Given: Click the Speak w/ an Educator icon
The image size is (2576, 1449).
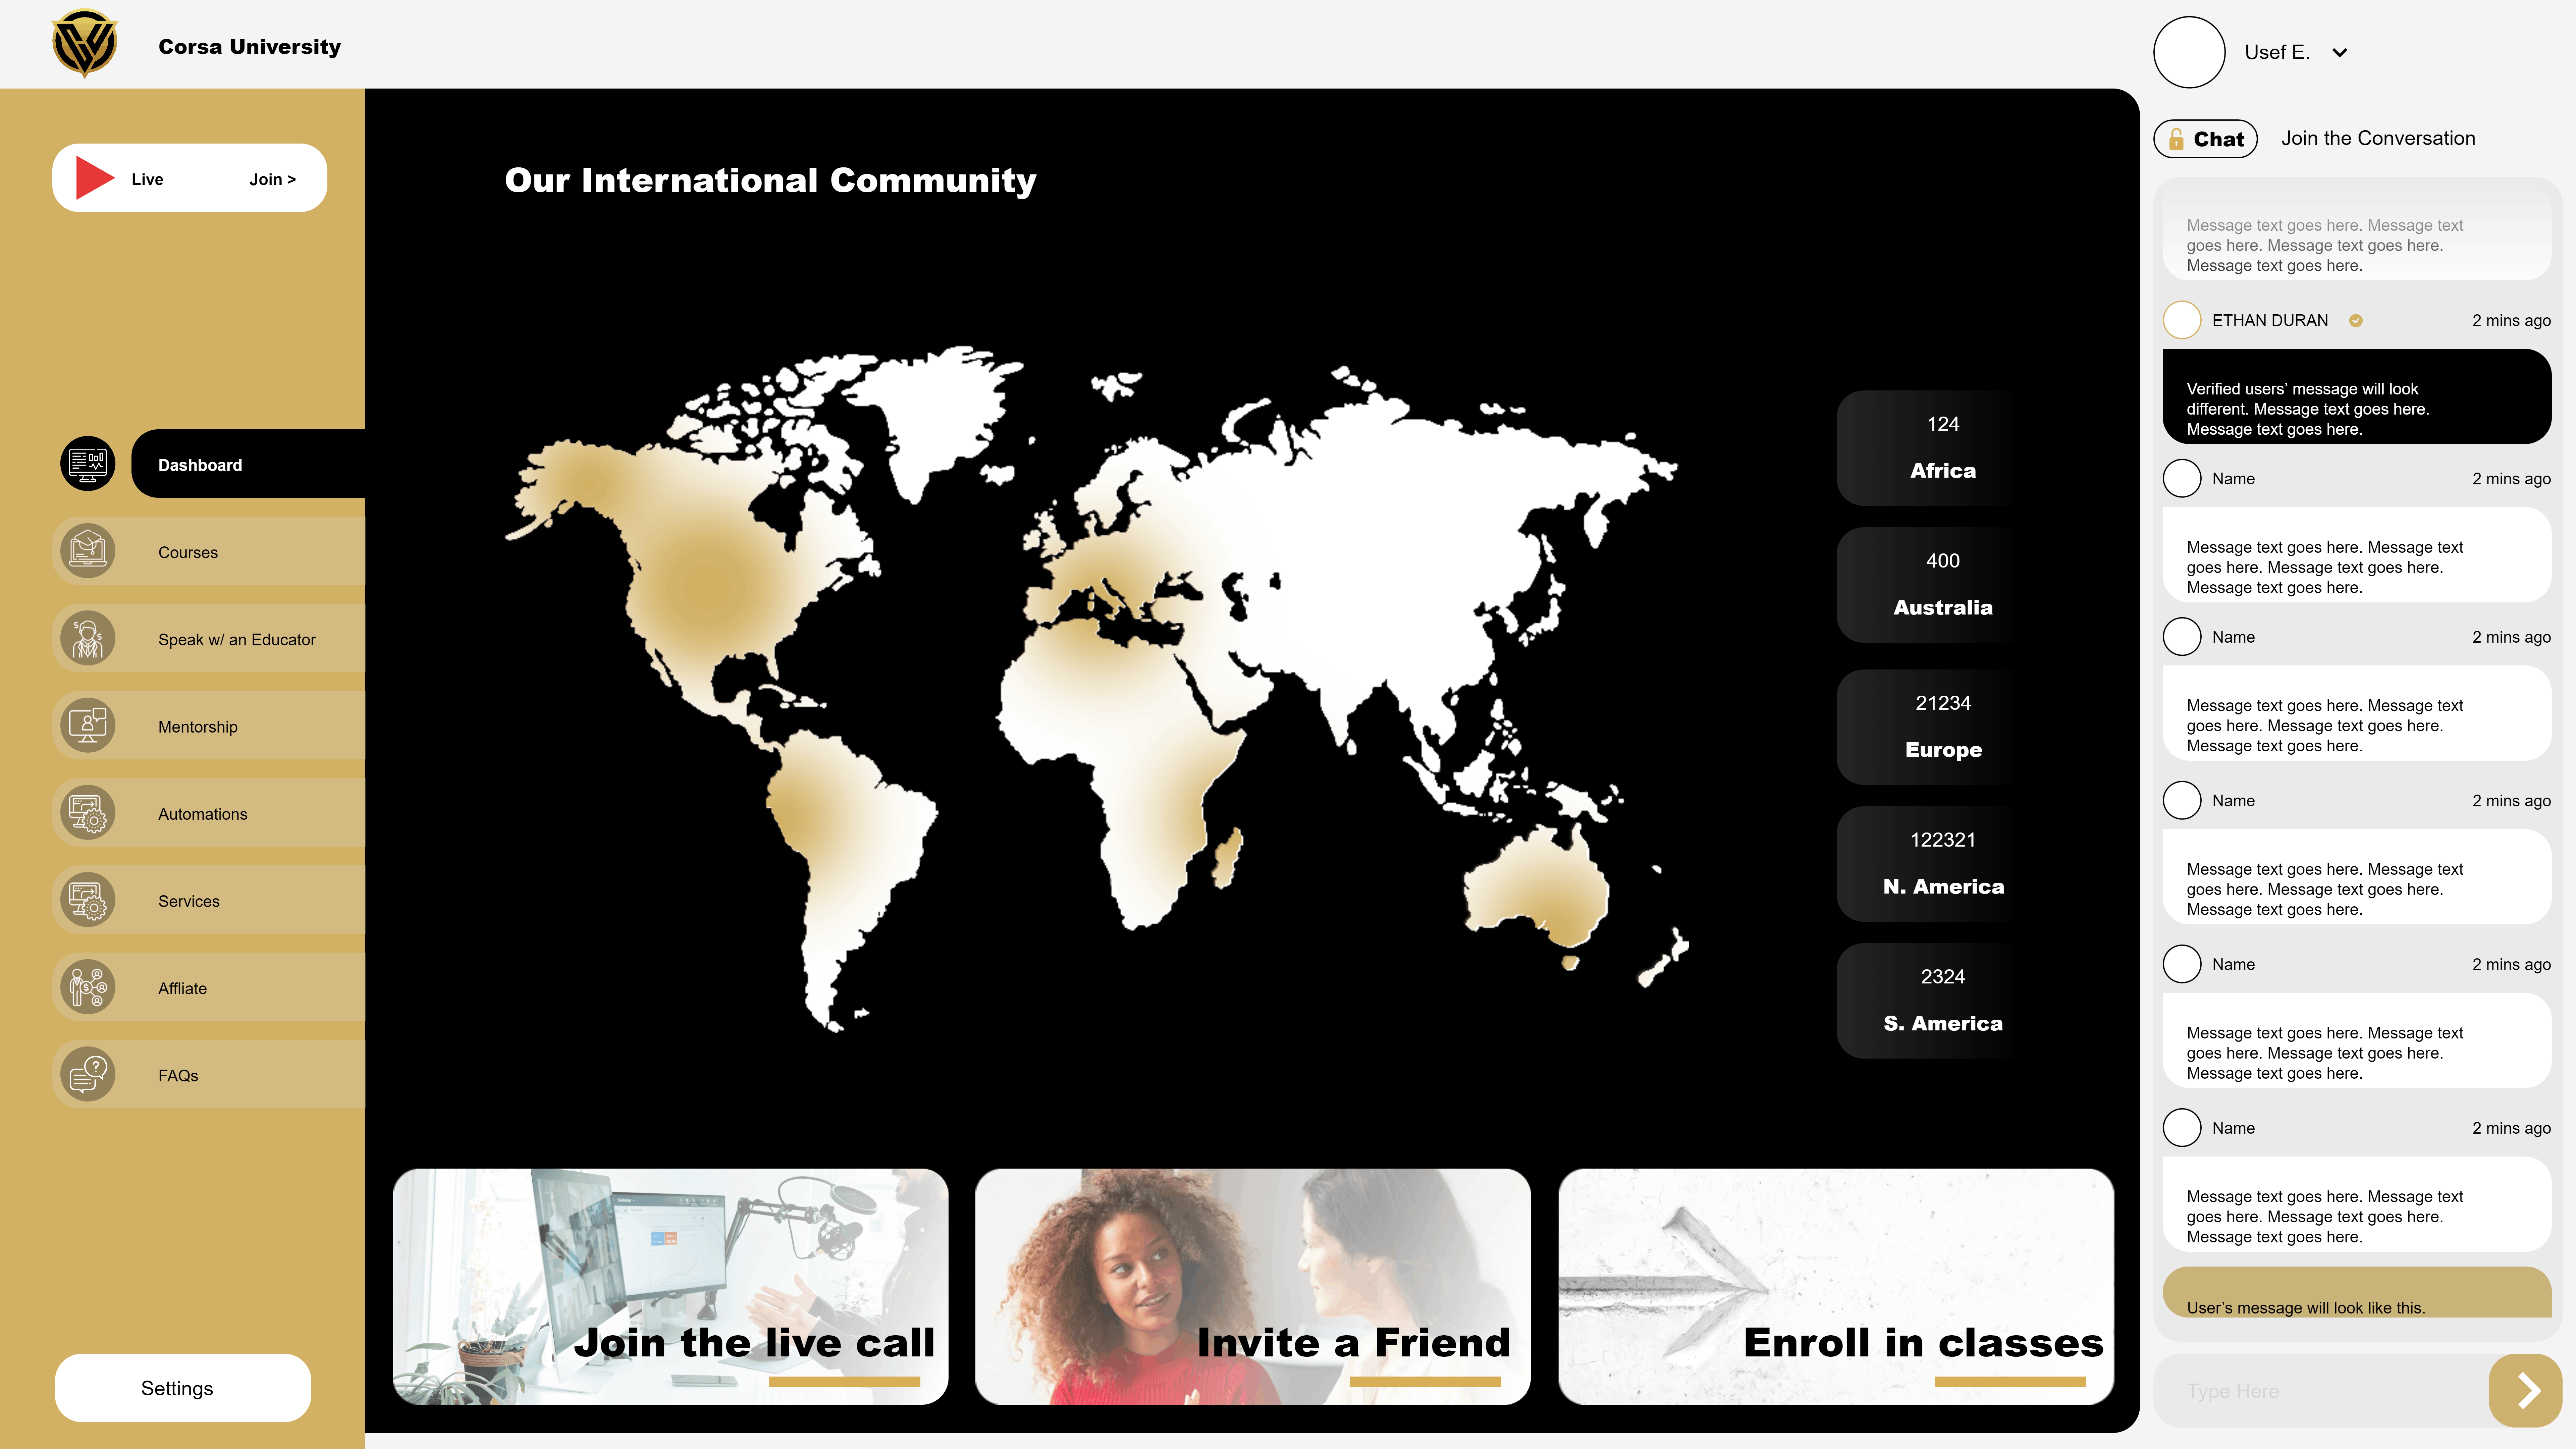Looking at the screenshot, I should point(88,638).
